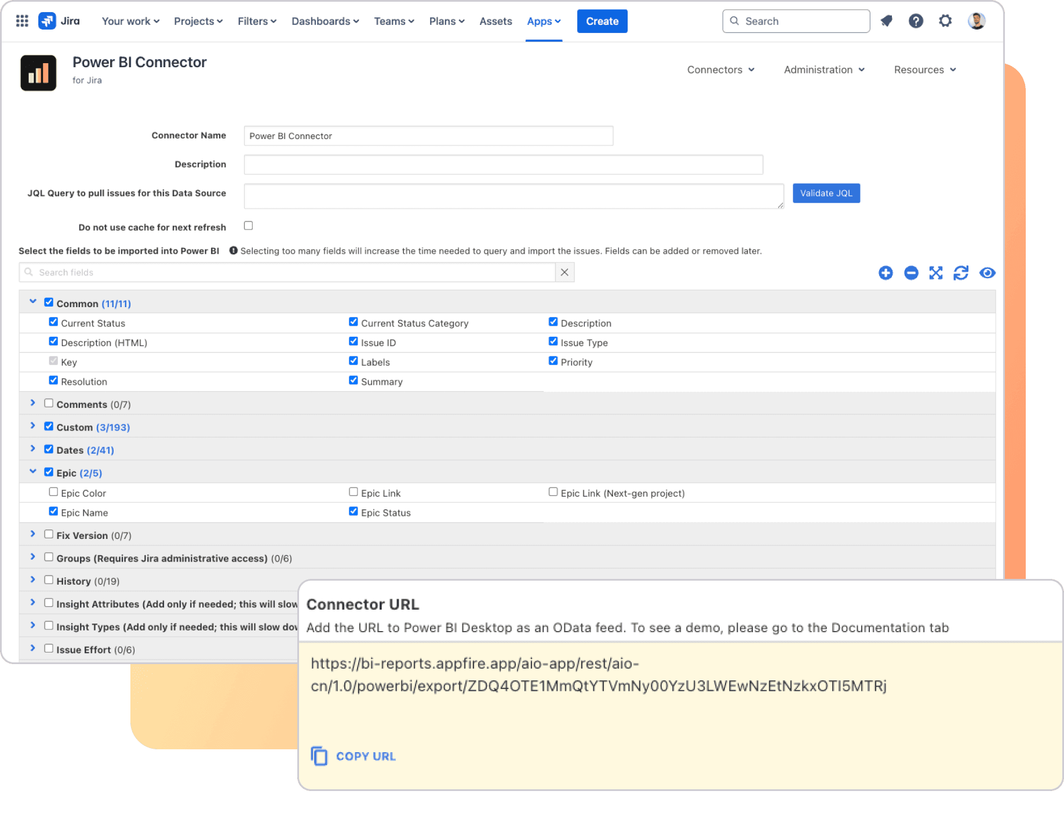Go to Assets in the top navigation
Viewport: 1064px width, 831px height.
pos(495,21)
